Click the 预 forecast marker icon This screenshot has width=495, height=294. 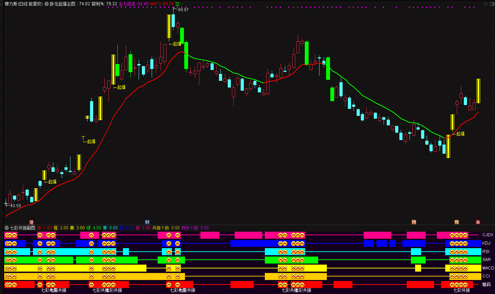tap(414, 222)
